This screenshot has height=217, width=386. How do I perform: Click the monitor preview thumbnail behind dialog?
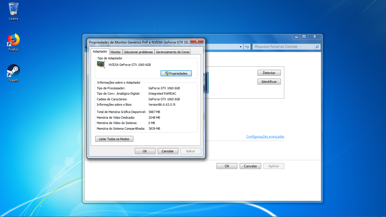[x=207, y=83]
